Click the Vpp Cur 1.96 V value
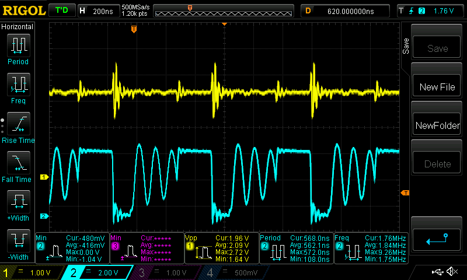This screenshot has height=280, width=467. coord(232,238)
